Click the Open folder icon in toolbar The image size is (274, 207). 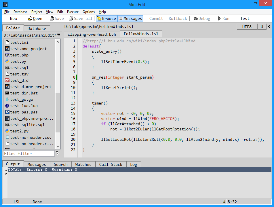[x=30, y=18]
